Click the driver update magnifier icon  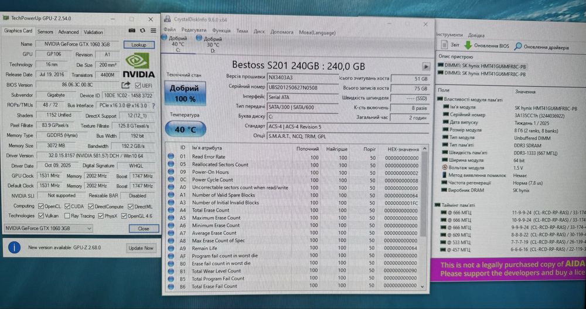[x=518, y=46]
